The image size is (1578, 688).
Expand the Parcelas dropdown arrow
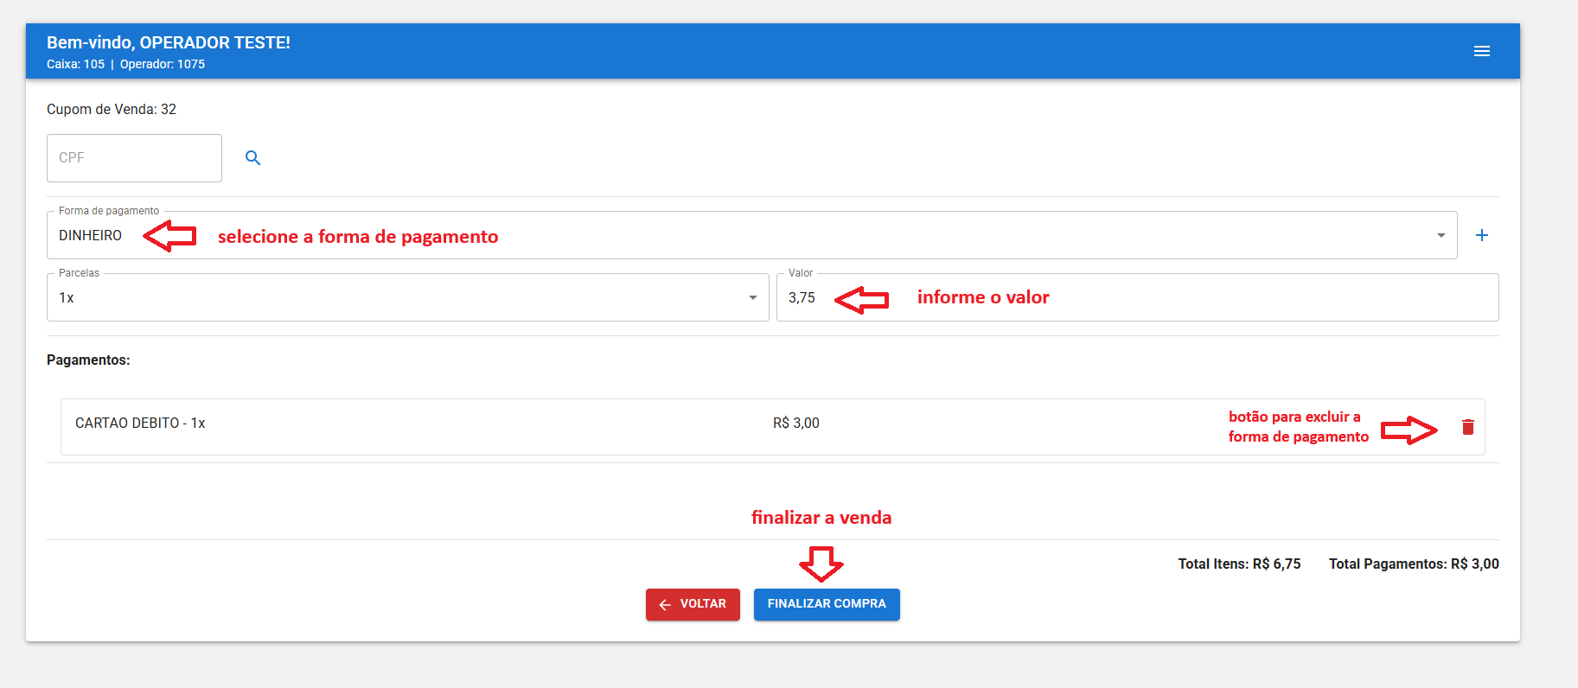[x=752, y=298]
